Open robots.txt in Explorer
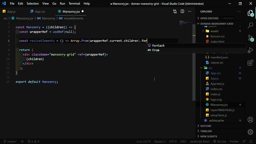Image resolution: width=256 pixels, height=144 pixels. pyautogui.click(x=217, y=62)
